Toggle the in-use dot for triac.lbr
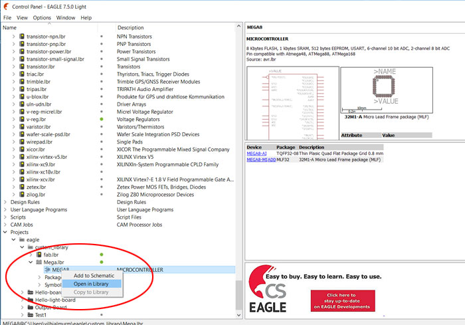465x325 pixels. coord(102,74)
